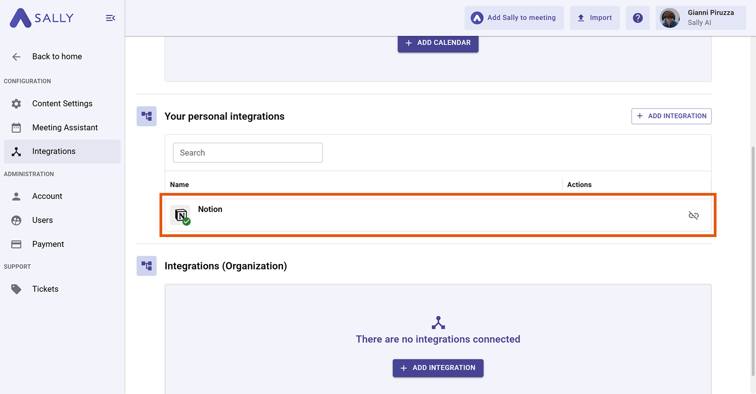The height and width of the screenshot is (394, 756).
Task: Go to Users administration
Action: [x=42, y=220]
